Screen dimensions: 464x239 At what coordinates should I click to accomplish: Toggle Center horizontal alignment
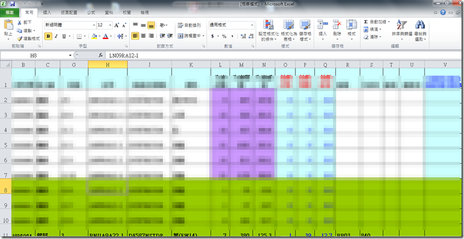click(x=143, y=36)
